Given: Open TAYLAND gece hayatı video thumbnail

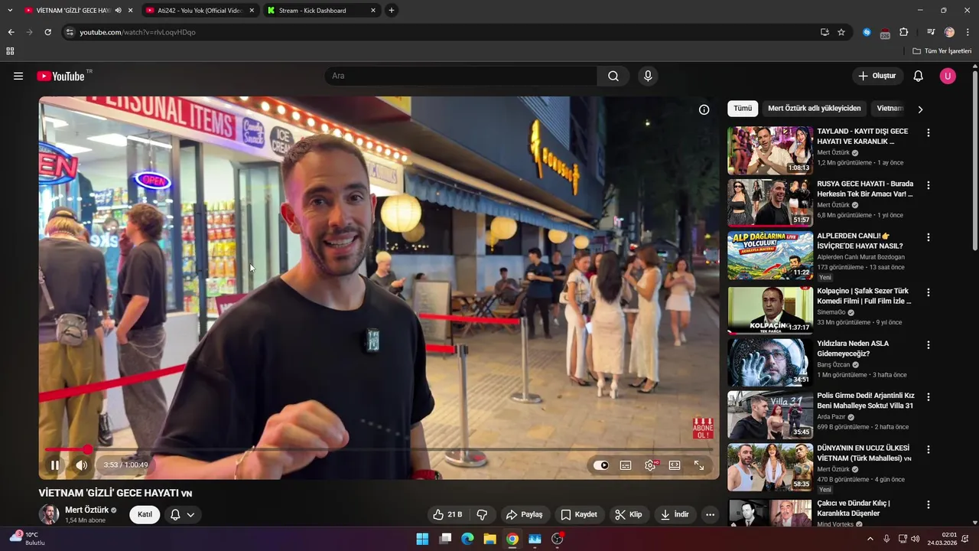Looking at the screenshot, I should coord(770,151).
